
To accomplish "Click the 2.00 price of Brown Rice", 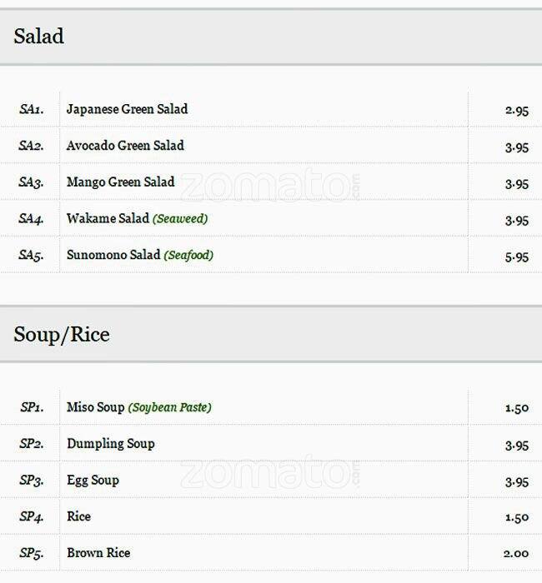I will 516,554.
